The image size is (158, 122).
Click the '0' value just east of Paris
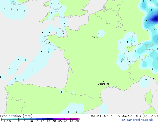tap(98, 33)
